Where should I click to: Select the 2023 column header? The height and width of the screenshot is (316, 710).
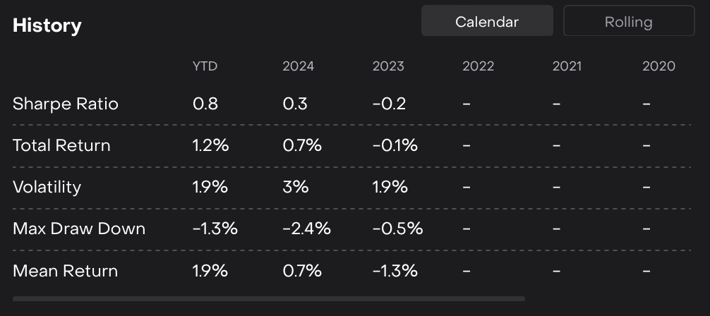(388, 66)
